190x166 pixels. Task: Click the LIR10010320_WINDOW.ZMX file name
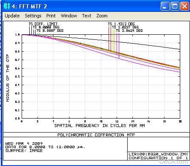pos(158,154)
